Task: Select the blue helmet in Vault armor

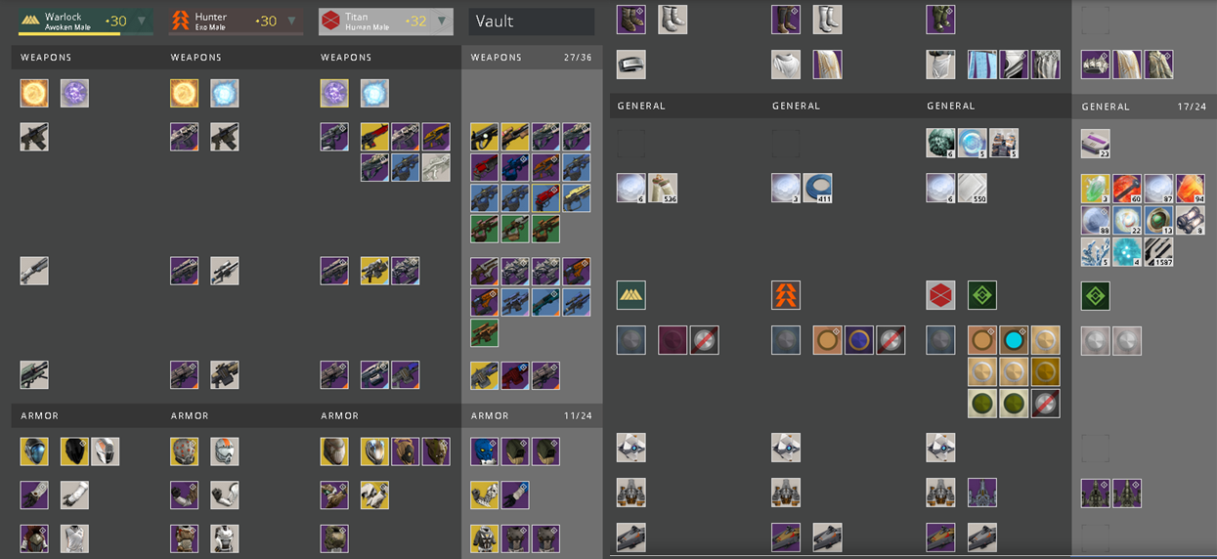Action: coord(484,451)
